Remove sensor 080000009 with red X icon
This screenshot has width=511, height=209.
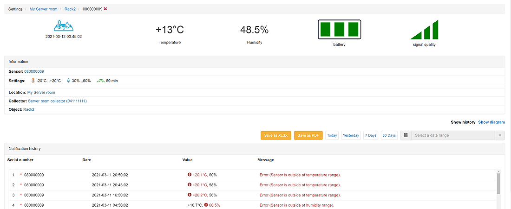point(105,9)
